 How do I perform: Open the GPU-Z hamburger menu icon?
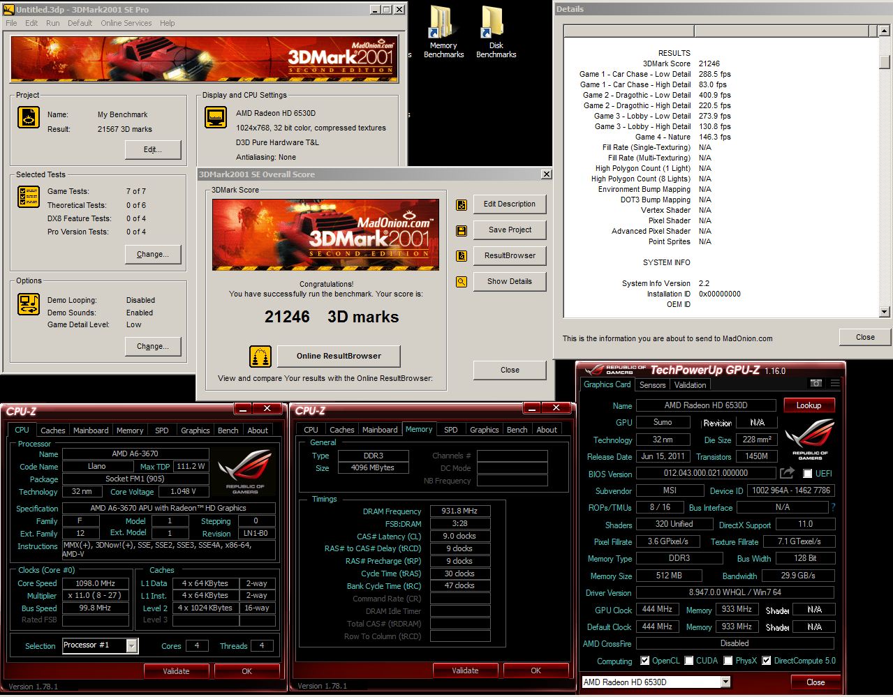point(835,383)
